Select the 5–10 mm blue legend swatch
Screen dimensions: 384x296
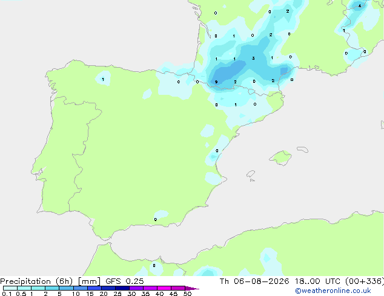click(x=66, y=288)
